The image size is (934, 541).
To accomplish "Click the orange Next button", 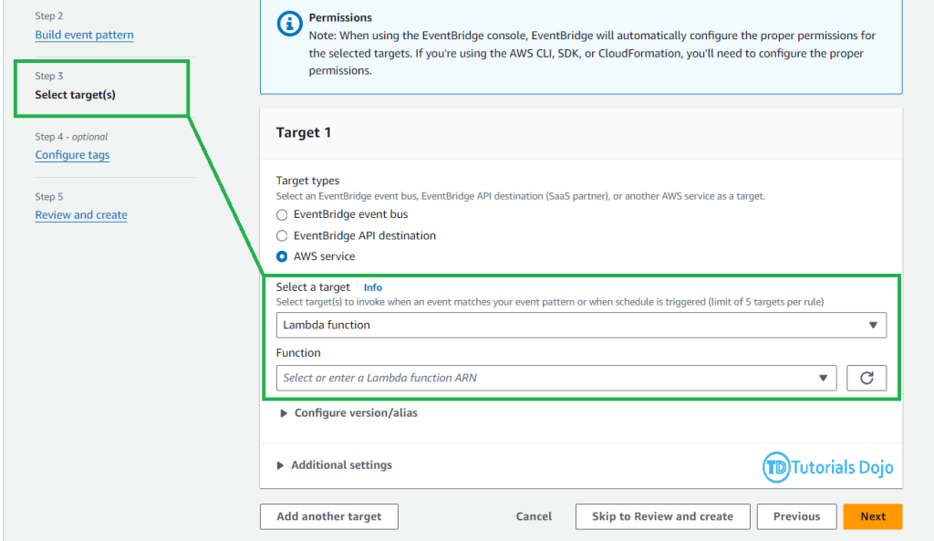I will click(872, 516).
